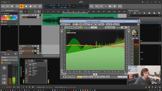Start playback with the orange Play button
Screen dimensions: 162x91
22,6
